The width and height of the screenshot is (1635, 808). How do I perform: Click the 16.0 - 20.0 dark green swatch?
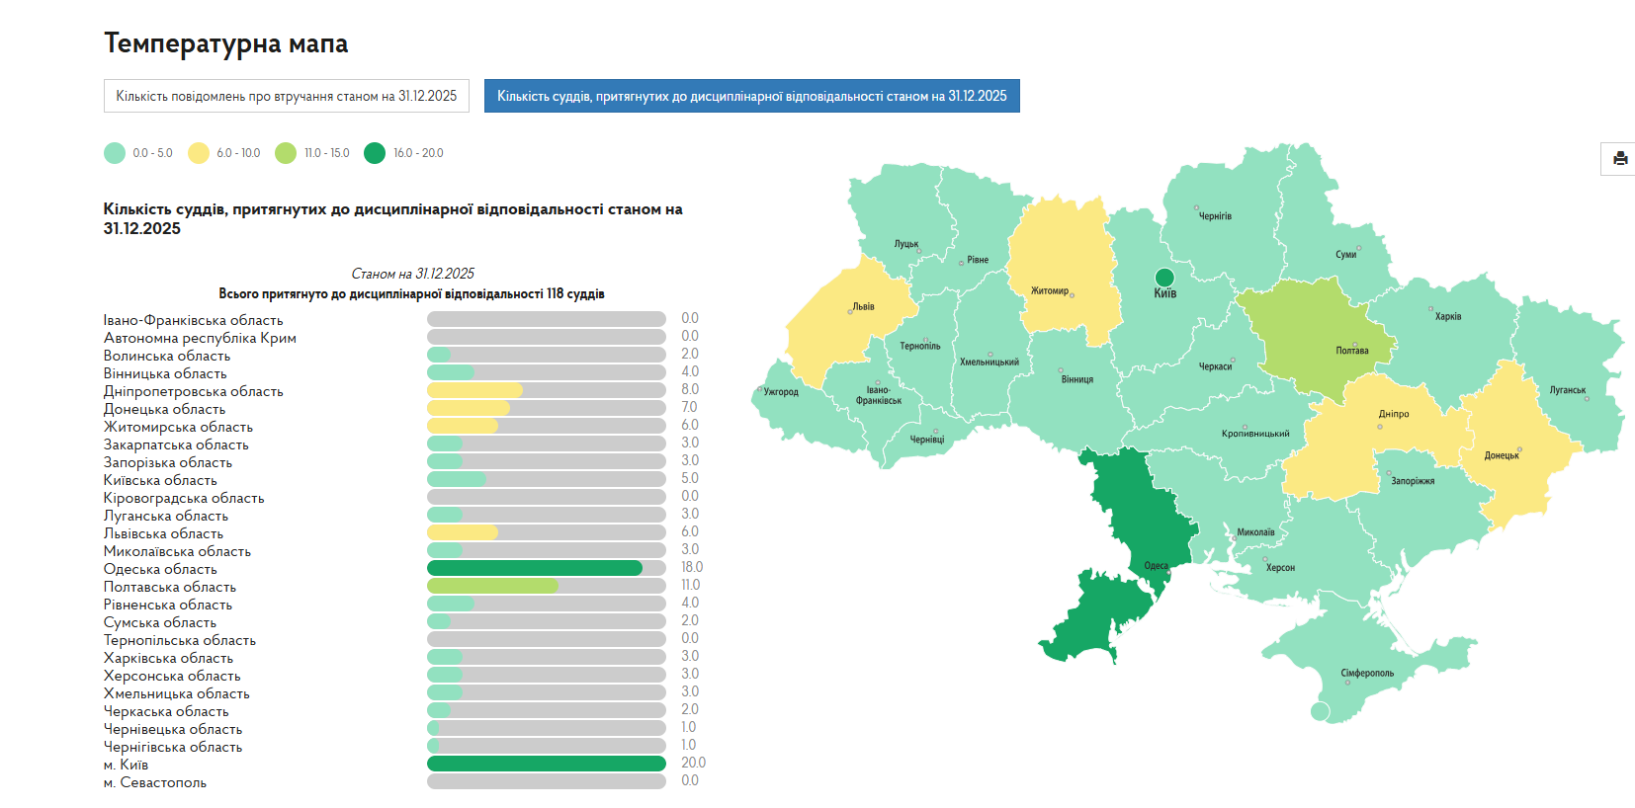(375, 153)
